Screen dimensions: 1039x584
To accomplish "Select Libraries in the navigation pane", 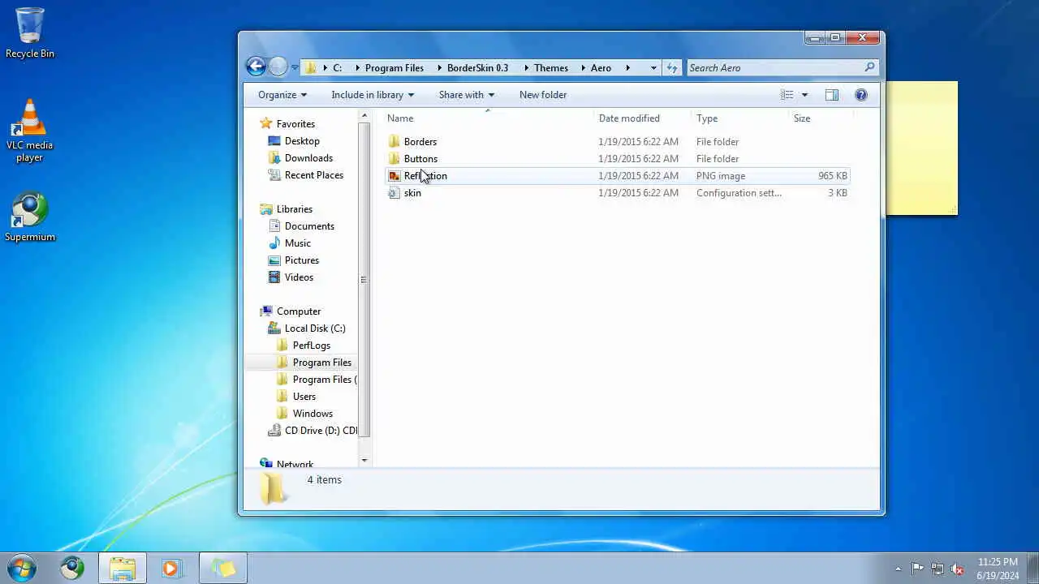I will (x=294, y=209).
